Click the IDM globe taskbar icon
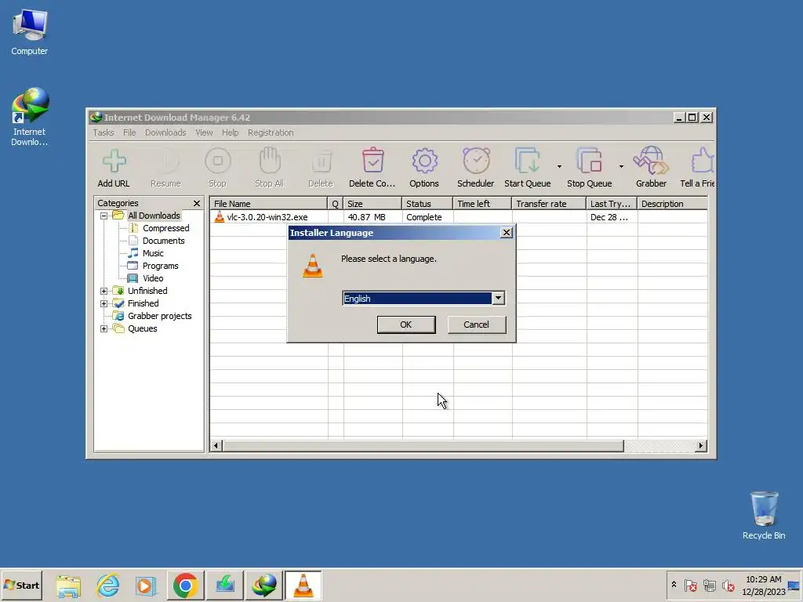This screenshot has width=803, height=602. 264,586
